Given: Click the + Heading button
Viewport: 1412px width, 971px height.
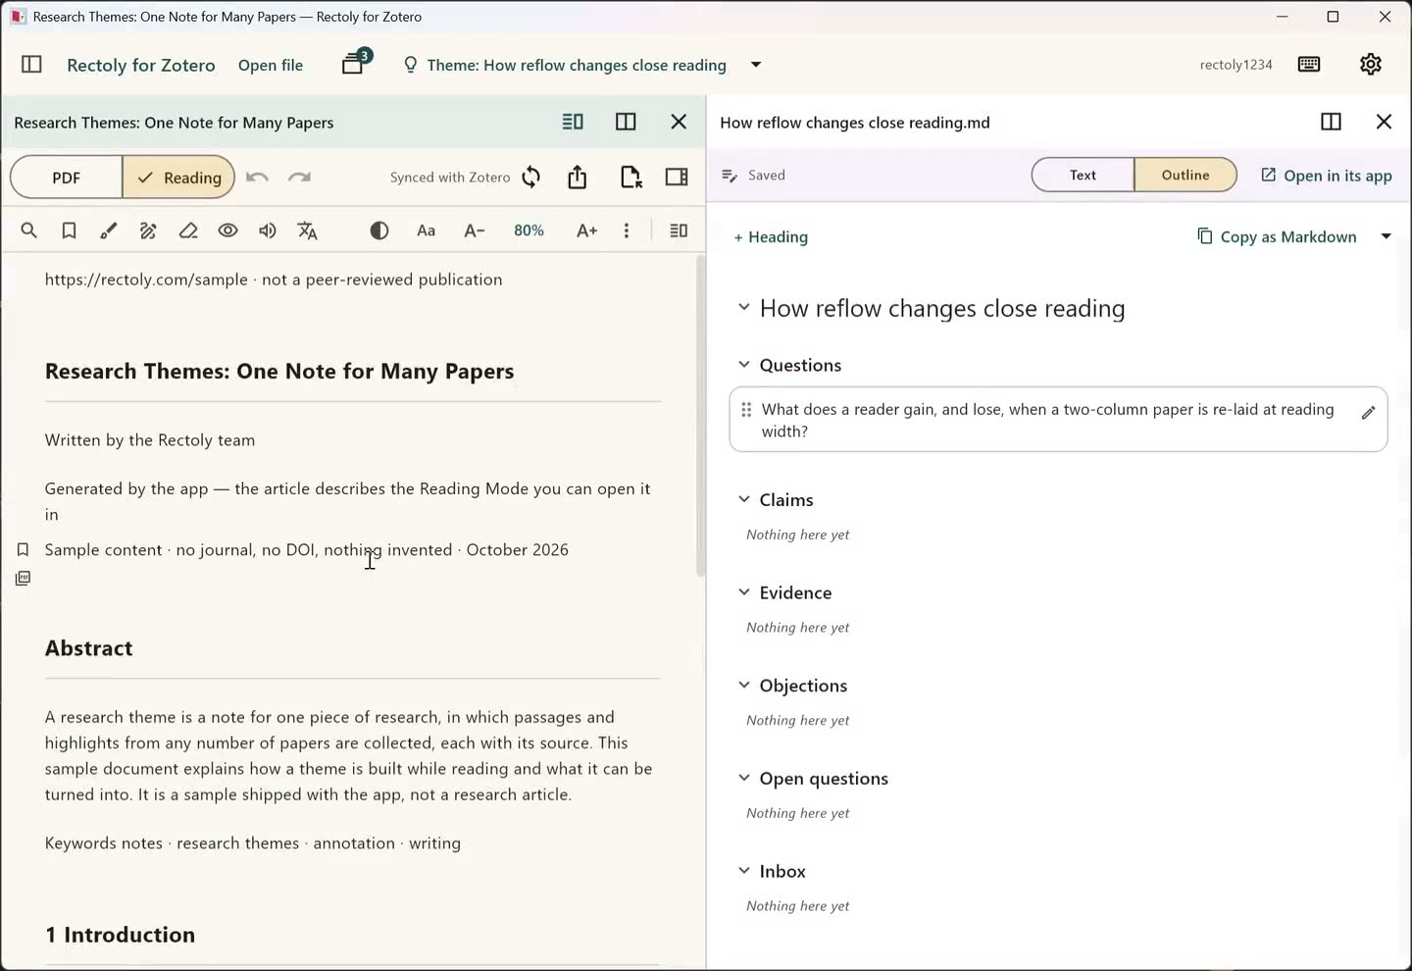Looking at the screenshot, I should 771,236.
